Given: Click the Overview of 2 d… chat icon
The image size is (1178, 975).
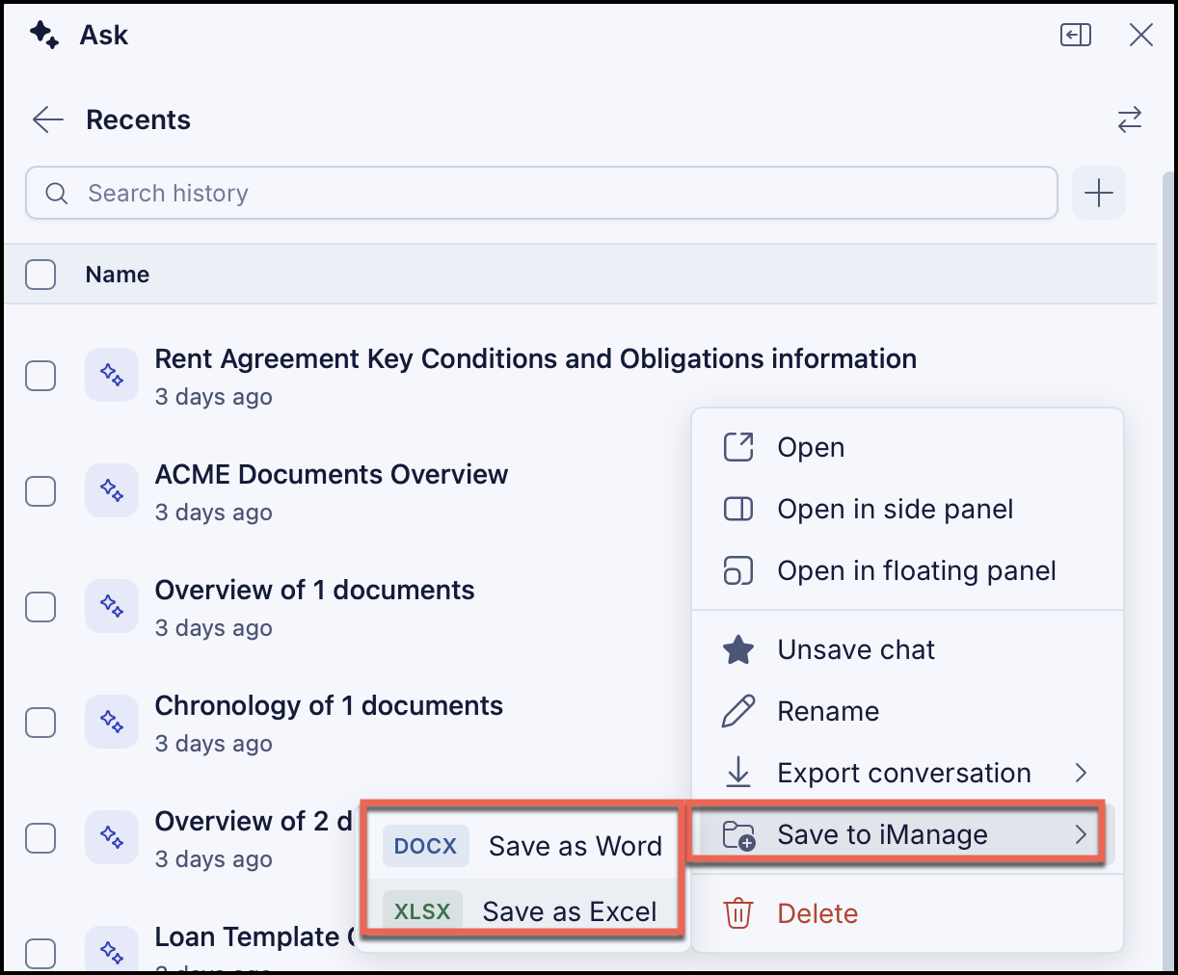Looking at the screenshot, I should [x=112, y=838].
